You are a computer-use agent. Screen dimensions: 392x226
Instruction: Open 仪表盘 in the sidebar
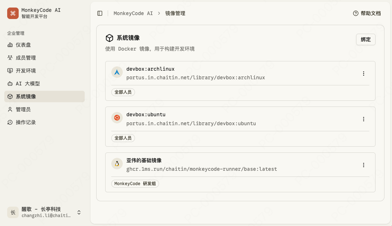tap(23, 45)
